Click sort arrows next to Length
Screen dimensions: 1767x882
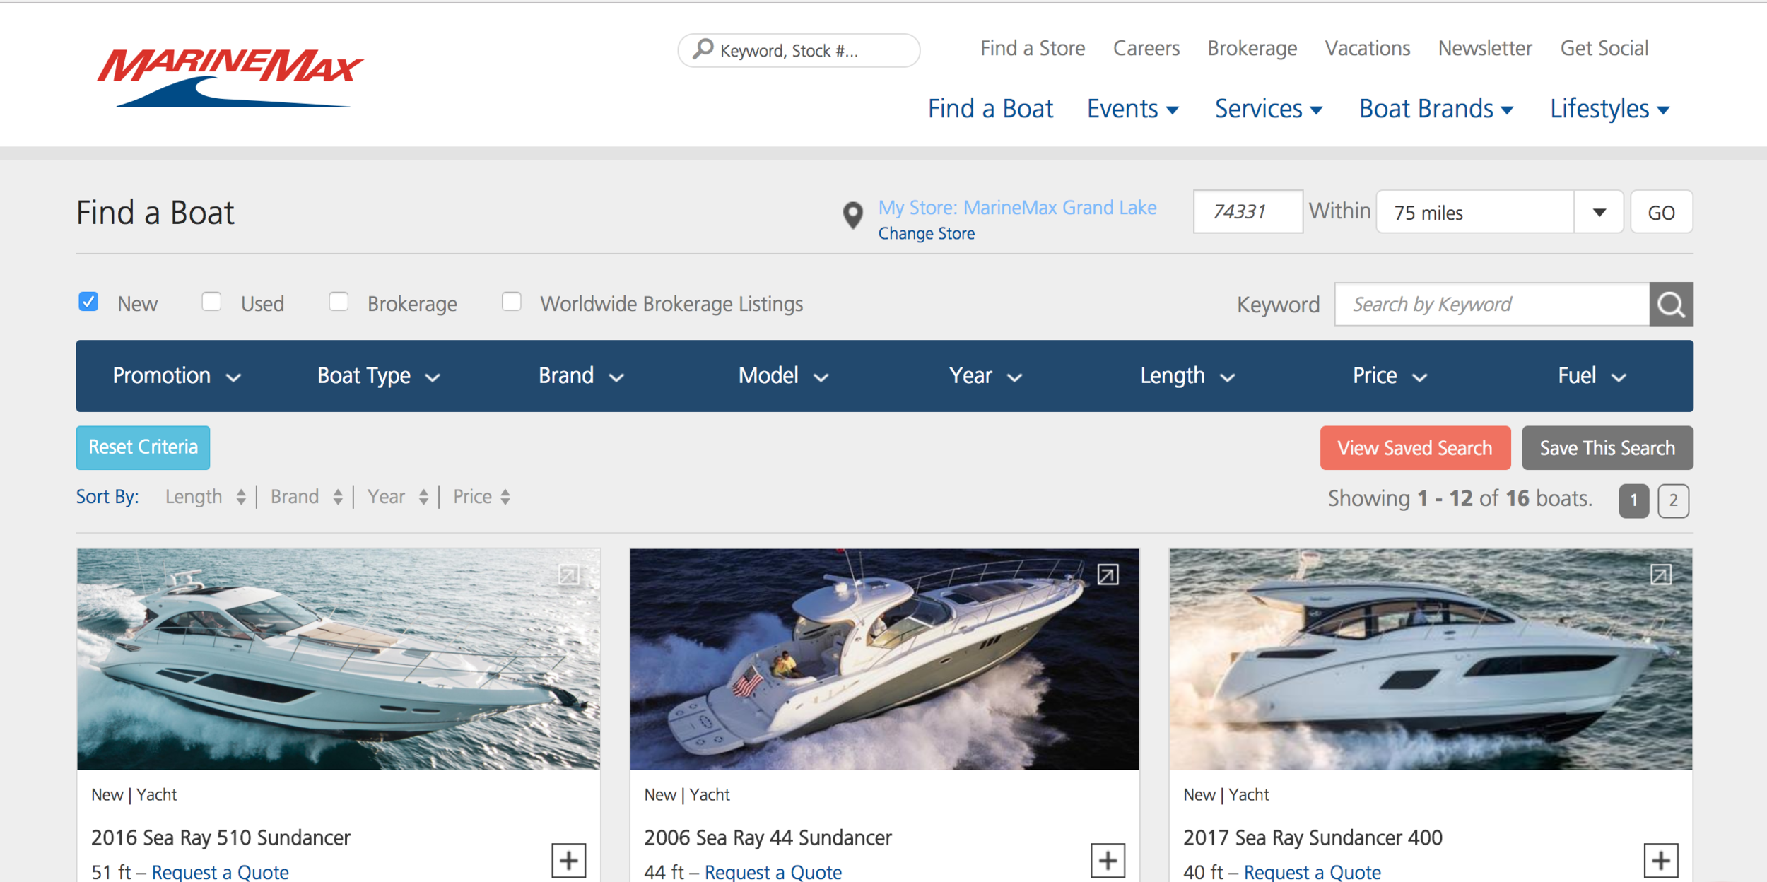pos(241,497)
